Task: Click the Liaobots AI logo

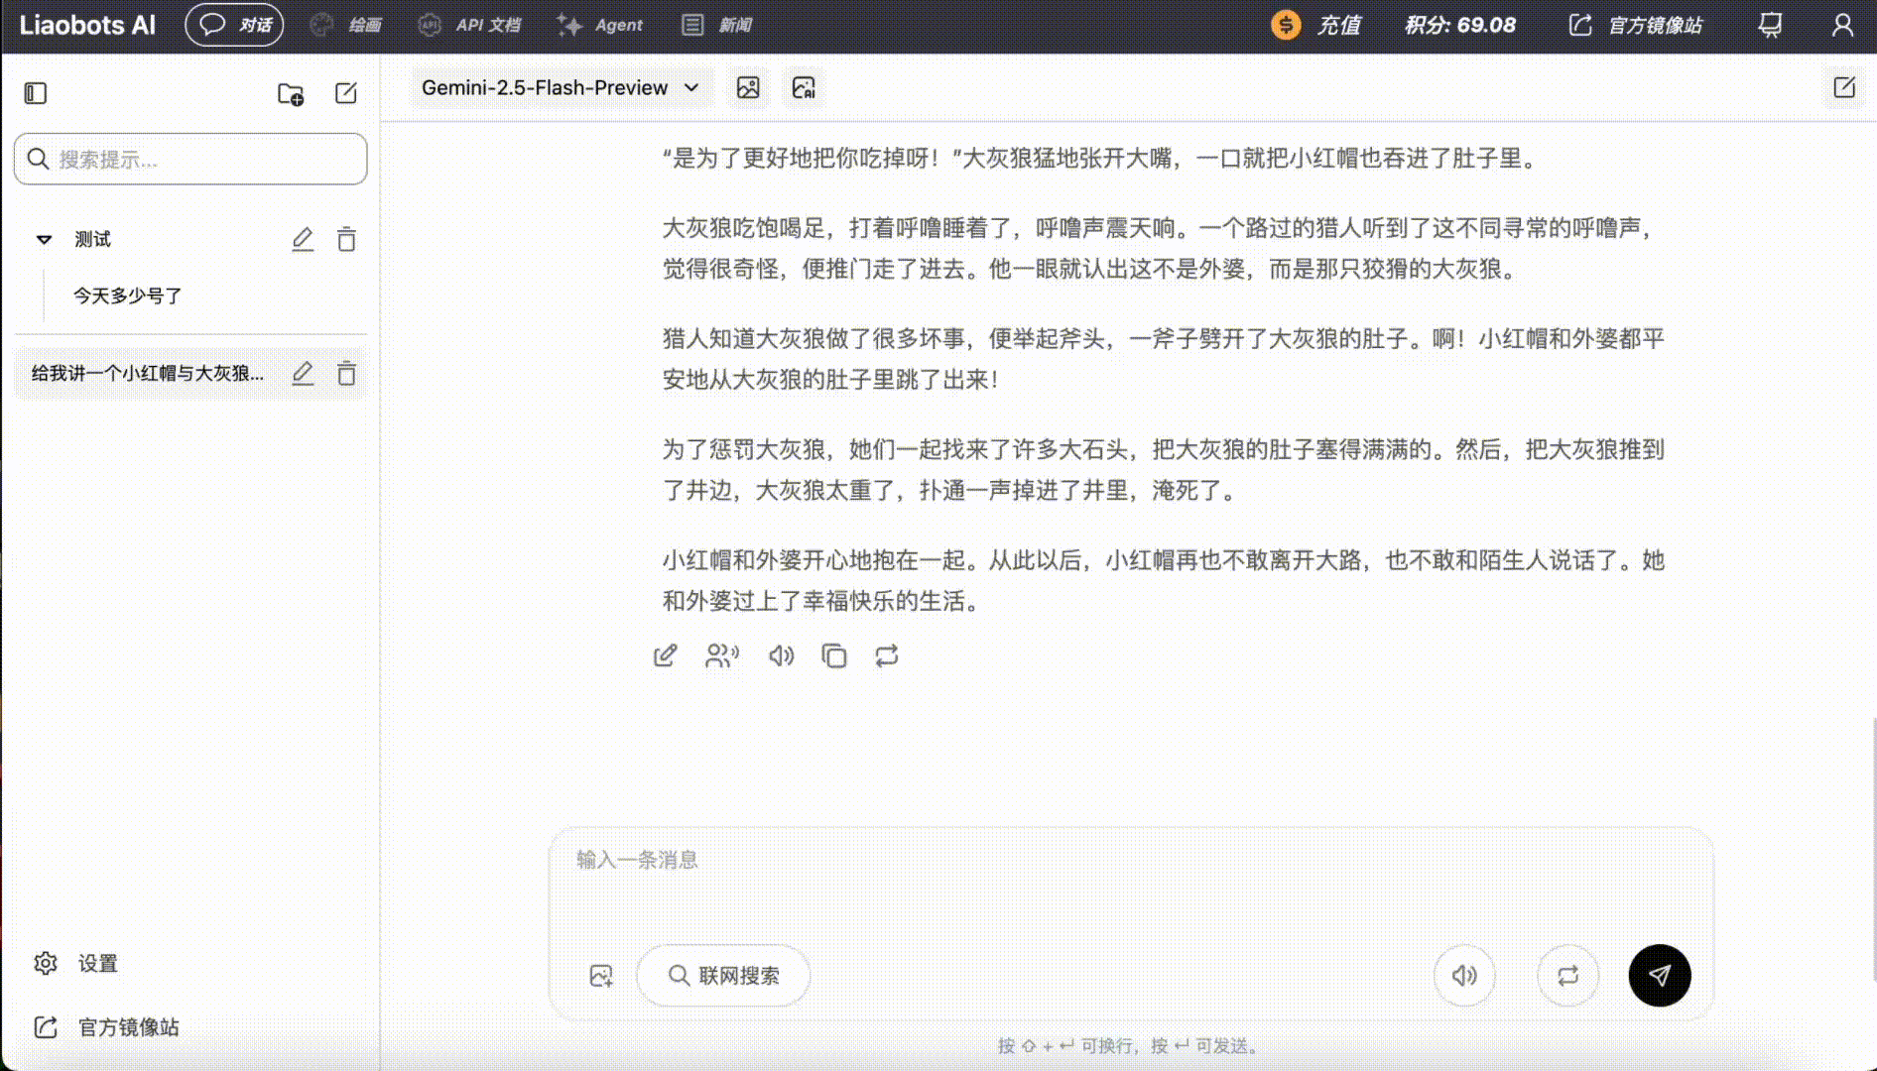Action: 87,25
